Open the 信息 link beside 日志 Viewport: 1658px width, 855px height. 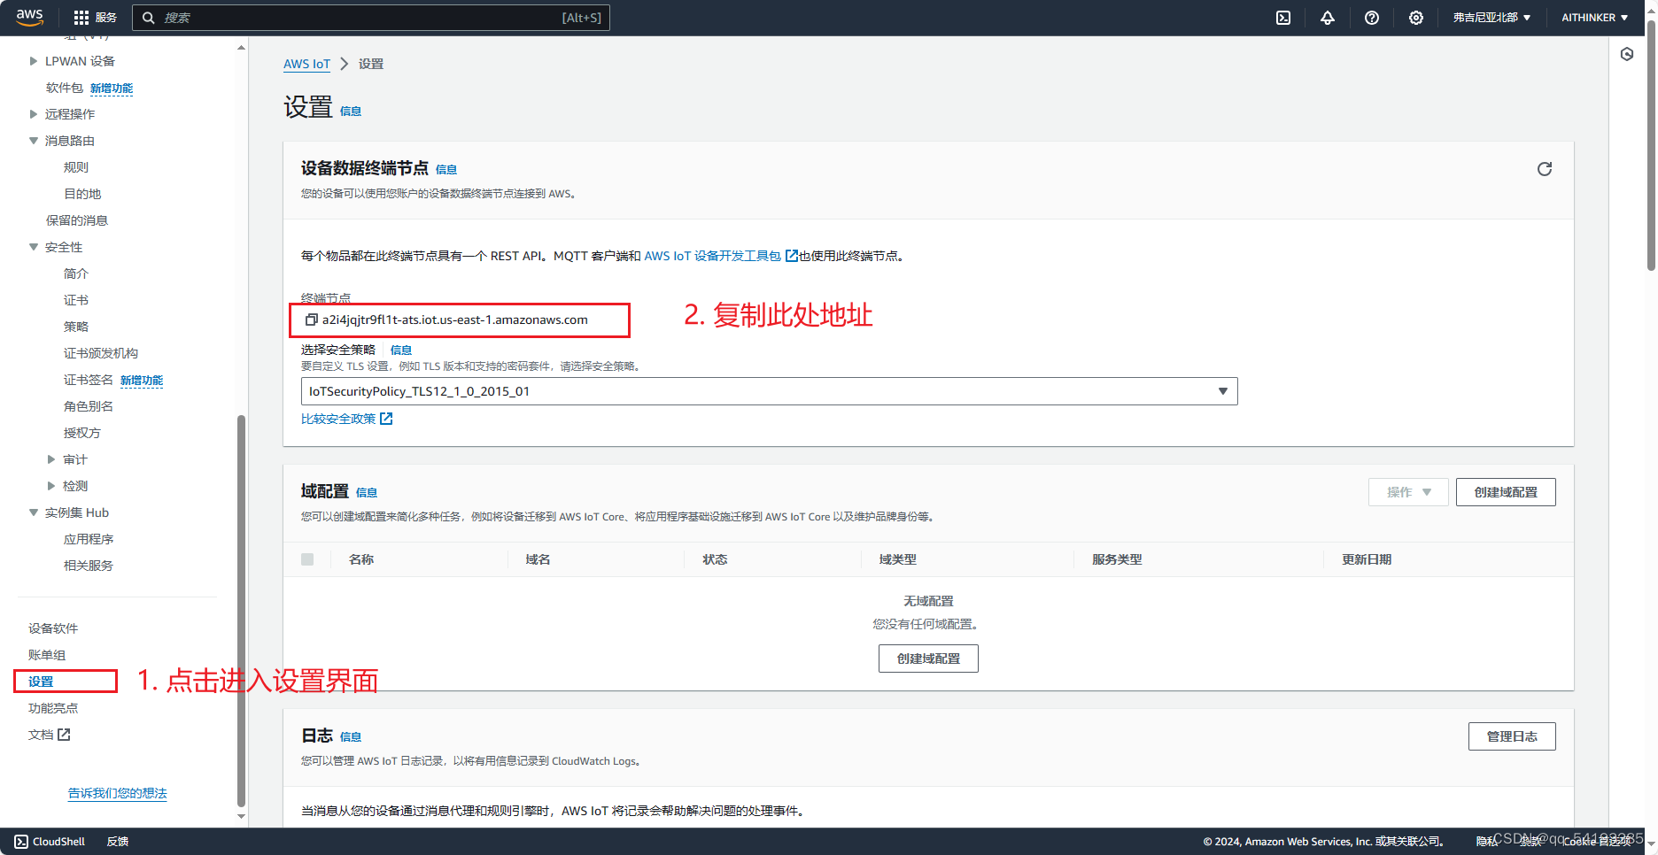(x=351, y=737)
